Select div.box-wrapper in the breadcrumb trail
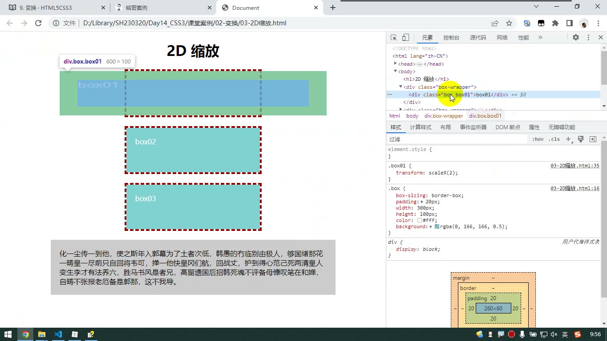 [x=444, y=116]
